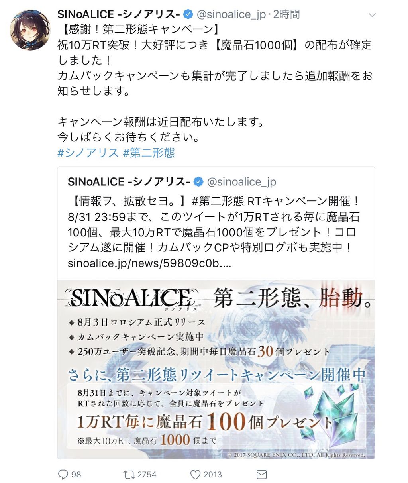Screen dimensions: 408x483
Task: Open the quoted tweet's campaign banner image
Action: coord(216,369)
